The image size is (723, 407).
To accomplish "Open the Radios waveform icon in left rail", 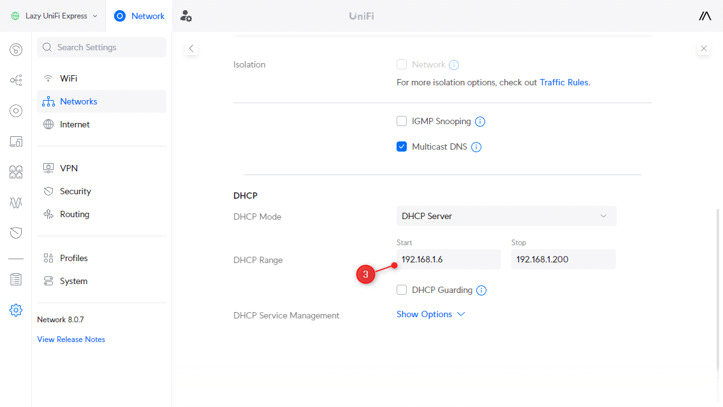I will pyautogui.click(x=16, y=203).
